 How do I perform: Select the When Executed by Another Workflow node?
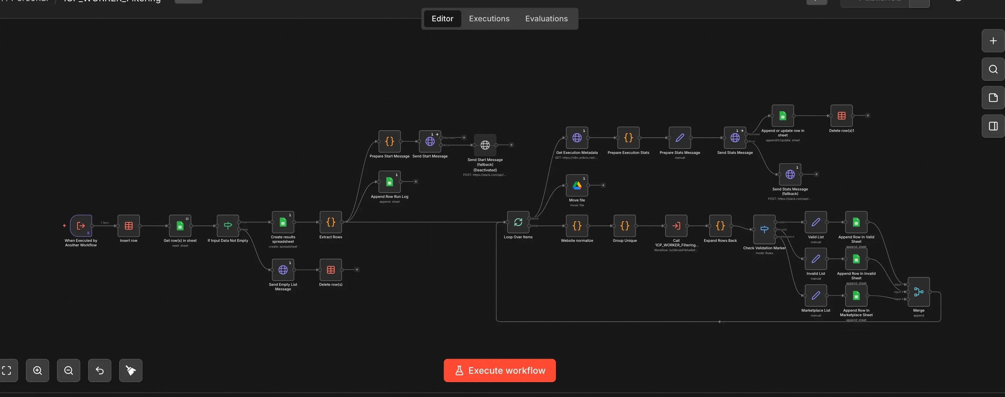[x=81, y=226]
